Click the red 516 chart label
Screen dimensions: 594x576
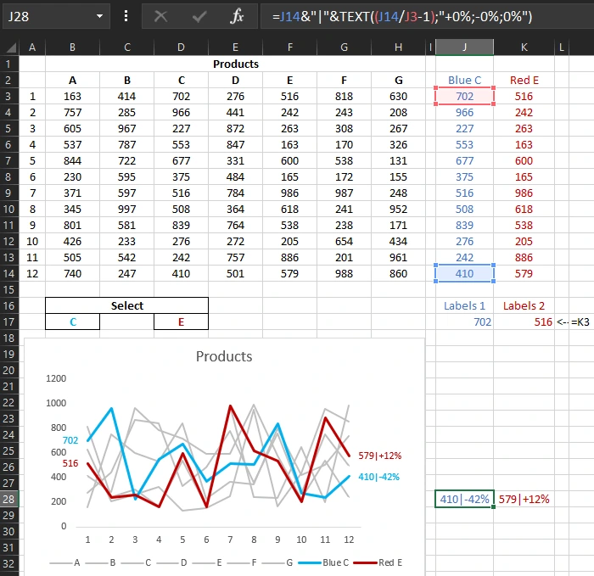click(70, 463)
